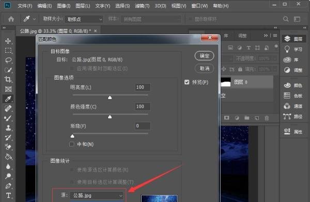
Task: Select the Blur tool
Action: click(8, 166)
